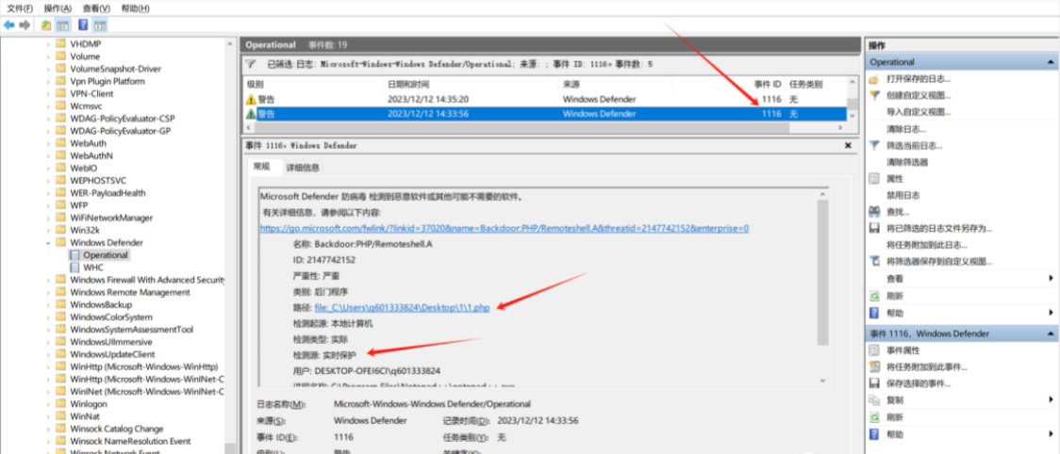
Task: Open 属性 in the actions pane
Action: coord(895,179)
